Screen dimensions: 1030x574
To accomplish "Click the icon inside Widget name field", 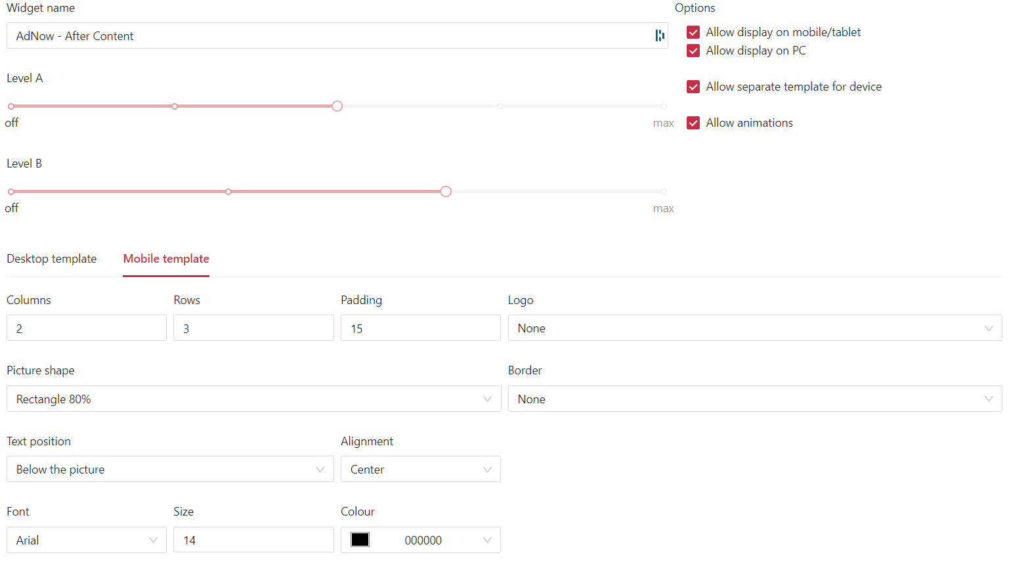I will point(660,35).
